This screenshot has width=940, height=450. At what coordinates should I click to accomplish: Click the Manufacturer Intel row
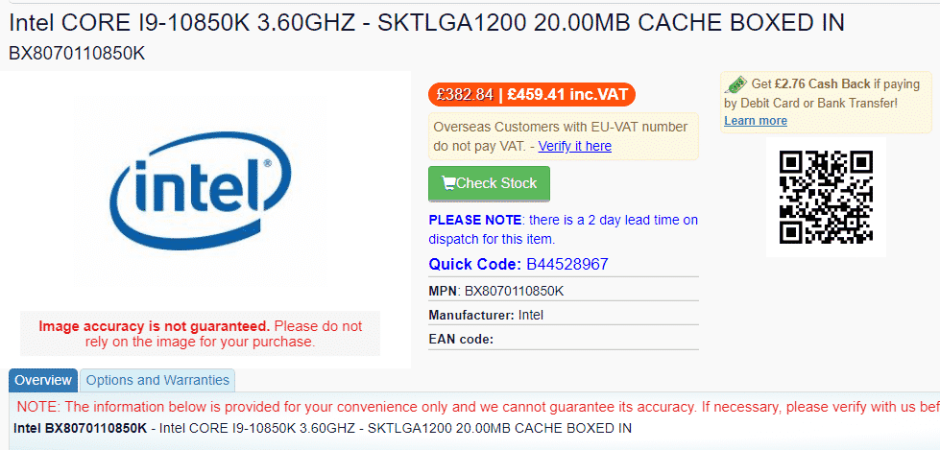(x=564, y=315)
